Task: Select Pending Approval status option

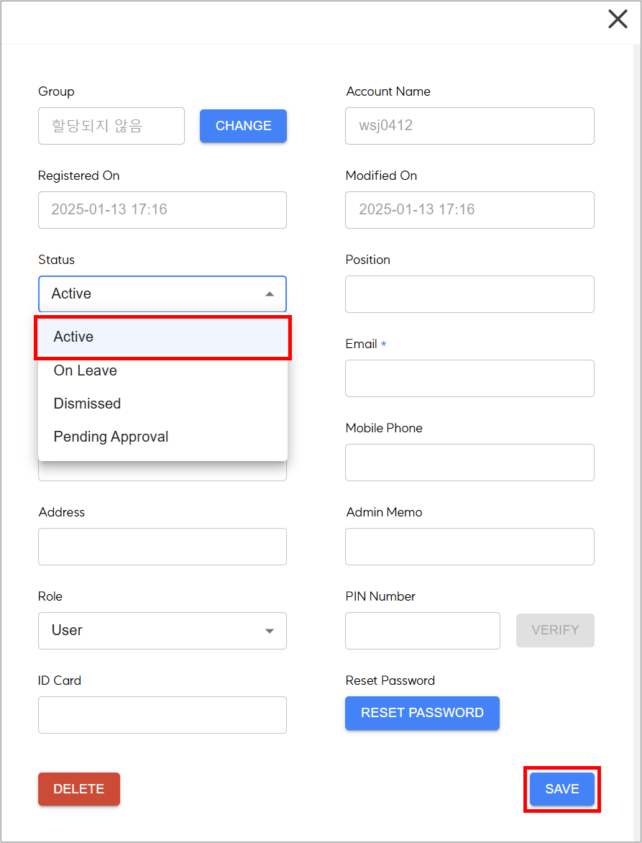Action: pyautogui.click(x=162, y=437)
